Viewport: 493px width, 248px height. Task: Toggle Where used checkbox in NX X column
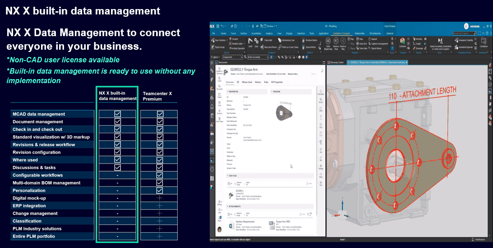[x=117, y=160]
